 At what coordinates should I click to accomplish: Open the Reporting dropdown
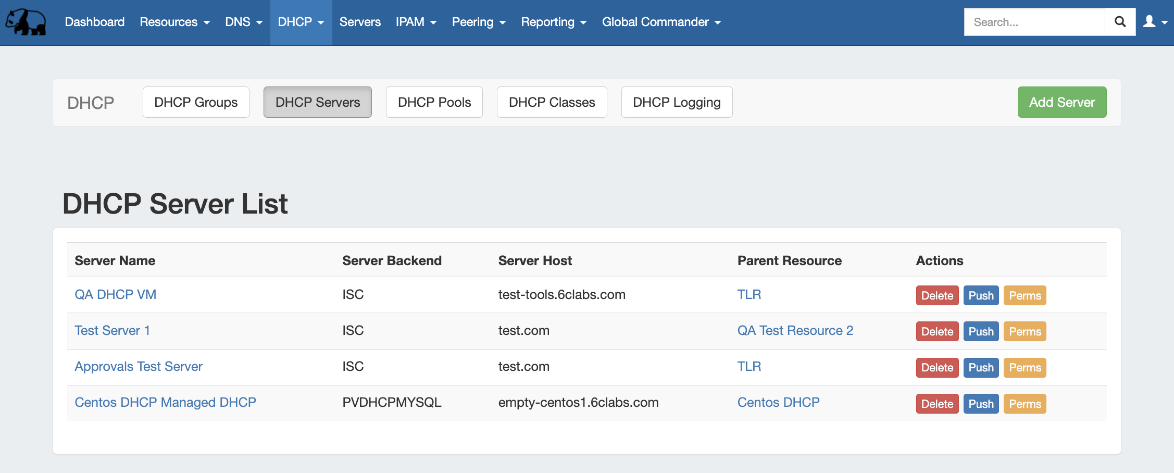553,22
